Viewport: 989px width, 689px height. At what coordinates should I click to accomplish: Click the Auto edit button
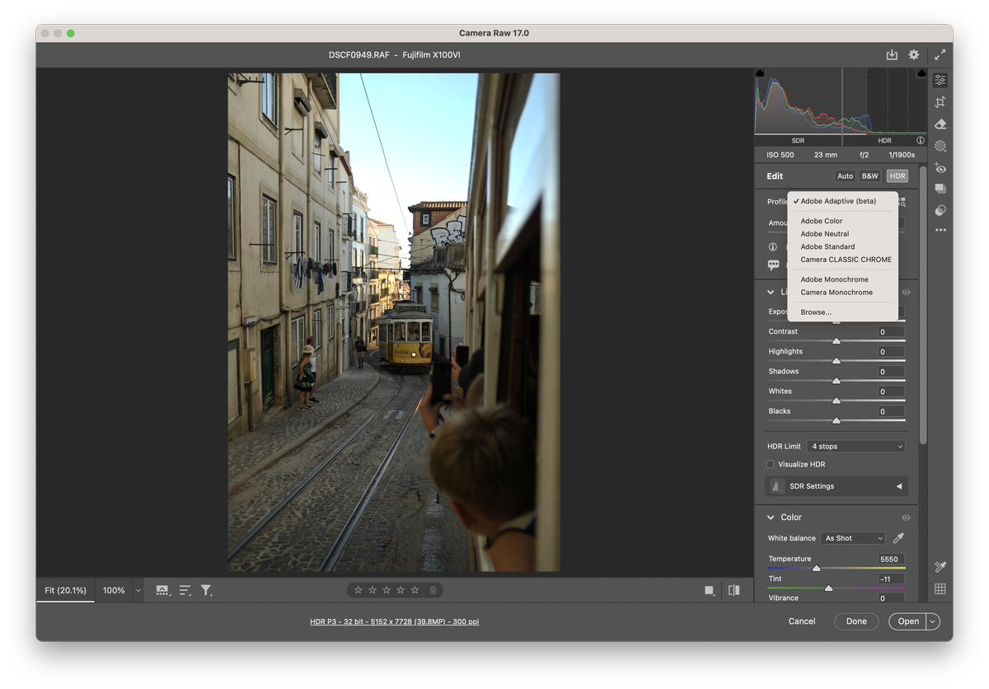(845, 176)
